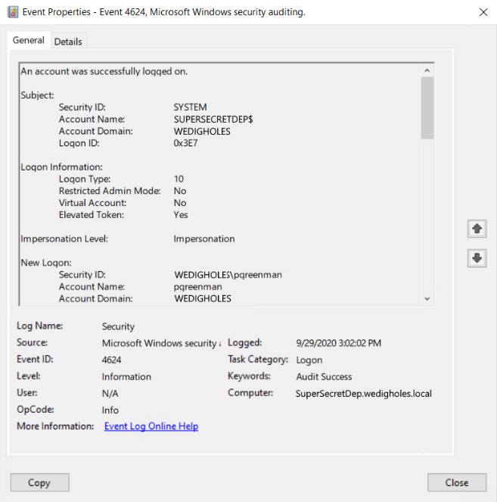Open the Event Log Online Help link
Screen dimensions: 497x502
pyautogui.click(x=151, y=426)
